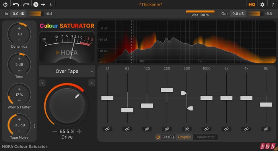Viewport: 278px width, 151px height.
Task: Toggle link icon under 63 band
Action: [127, 129]
